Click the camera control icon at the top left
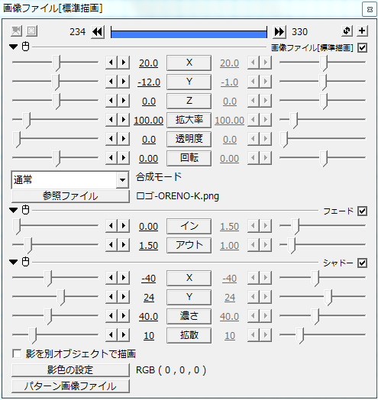Viewport: 378px width, 400px height. pos(16,31)
